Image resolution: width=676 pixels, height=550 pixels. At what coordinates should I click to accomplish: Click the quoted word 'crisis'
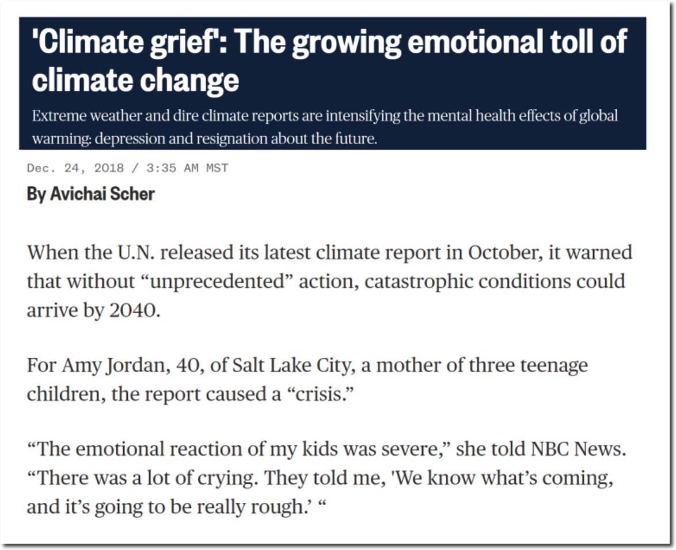pos(320,394)
